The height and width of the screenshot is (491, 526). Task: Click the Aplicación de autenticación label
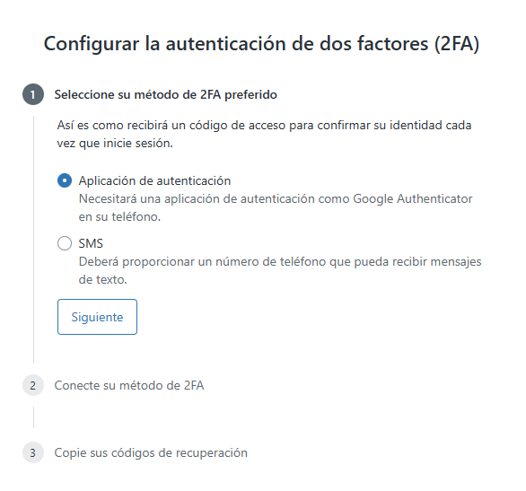pyautogui.click(x=154, y=180)
